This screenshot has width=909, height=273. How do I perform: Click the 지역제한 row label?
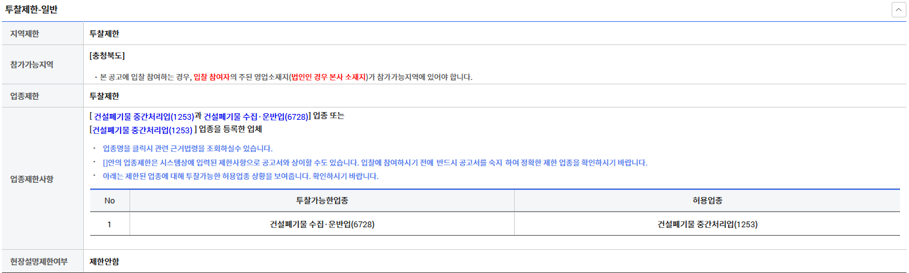point(25,33)
